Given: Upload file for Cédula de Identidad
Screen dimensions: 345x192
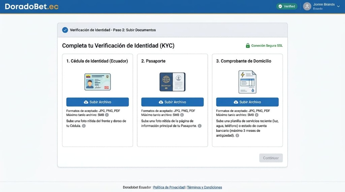Looking at the screenshot, I should [97, 102].
